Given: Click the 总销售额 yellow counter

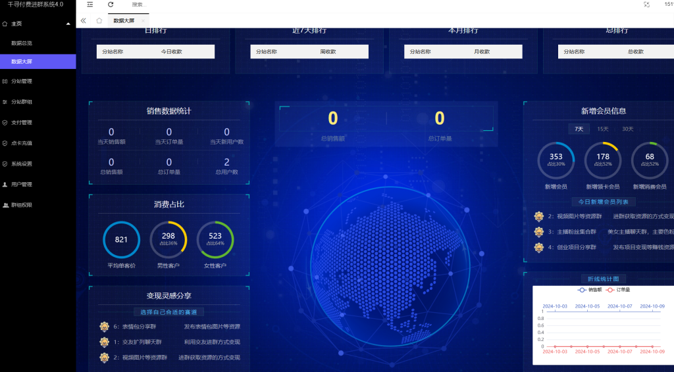Looking at the screenshot, I should coord(332,118).
